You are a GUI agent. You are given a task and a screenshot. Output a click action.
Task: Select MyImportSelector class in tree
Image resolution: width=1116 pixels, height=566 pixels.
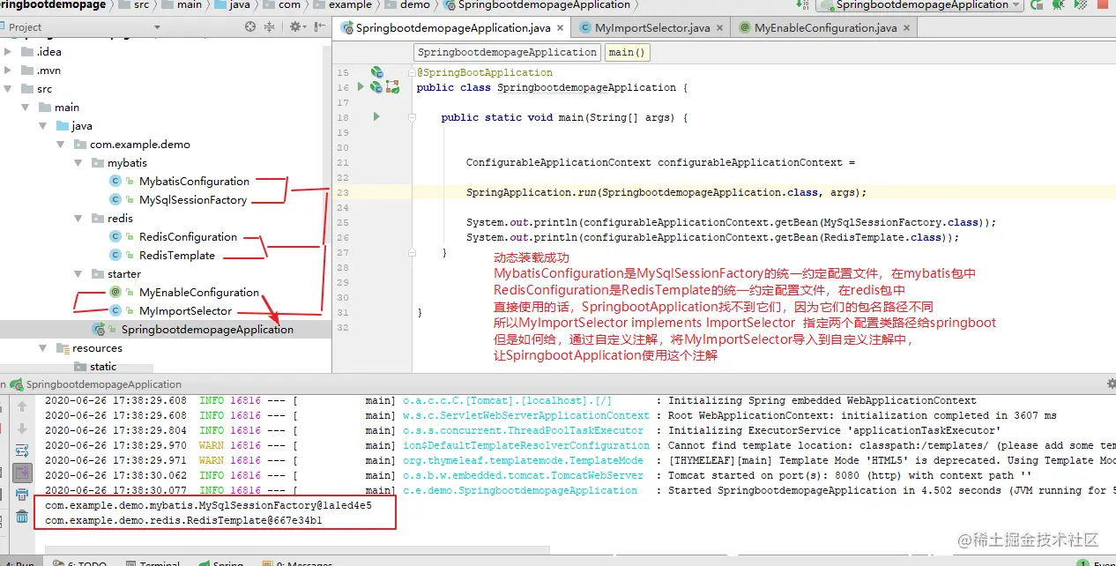[x=185, y=311]
